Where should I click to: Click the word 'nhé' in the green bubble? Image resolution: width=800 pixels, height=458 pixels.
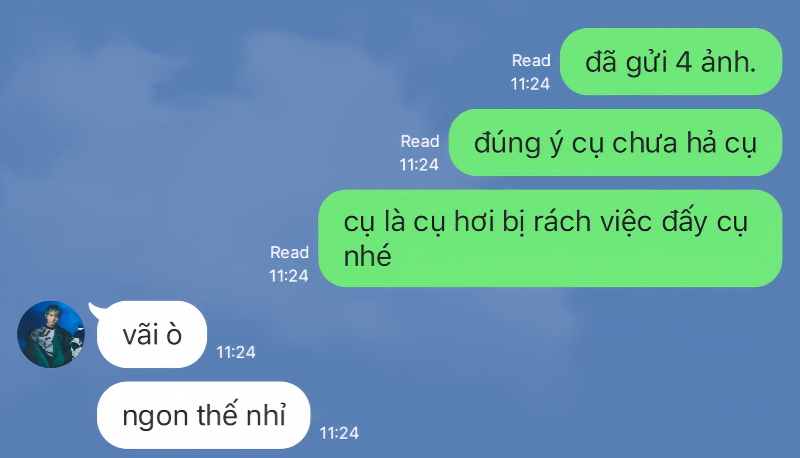(x=367, y=255)
